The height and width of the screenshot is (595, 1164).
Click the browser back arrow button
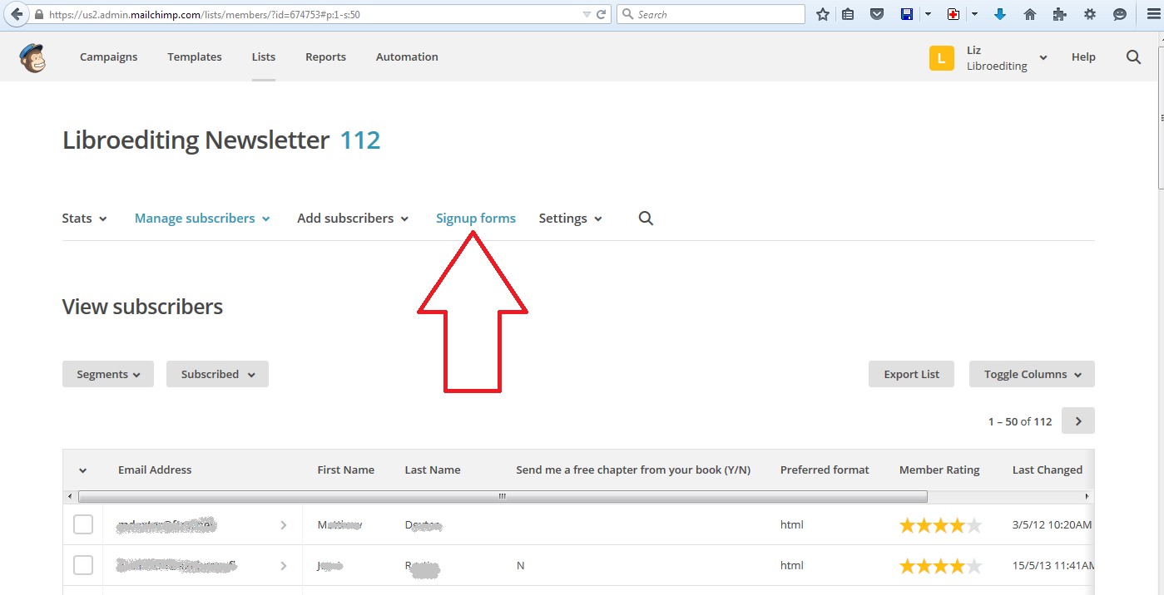coord(16,14)
